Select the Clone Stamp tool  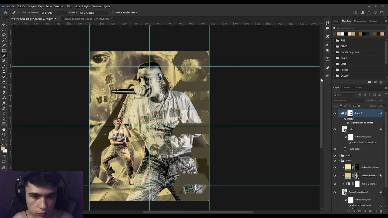tap(4, 71)
